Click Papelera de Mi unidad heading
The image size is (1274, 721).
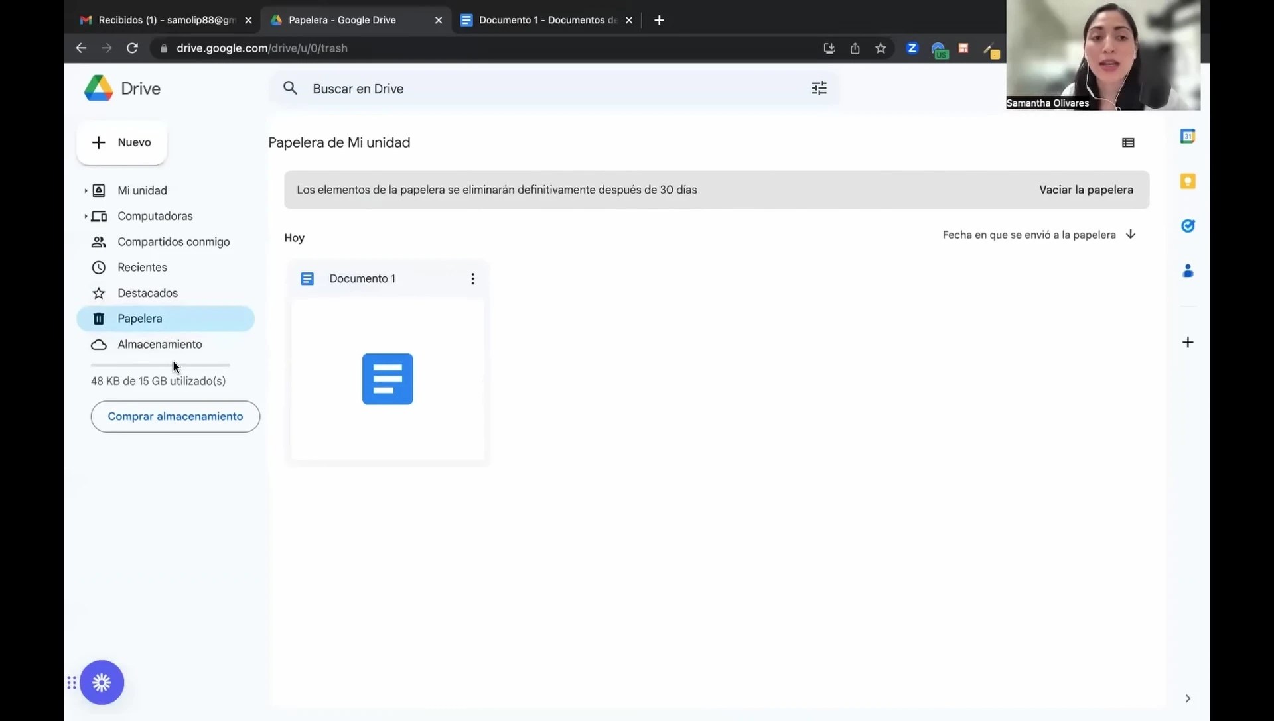(339, 142)
